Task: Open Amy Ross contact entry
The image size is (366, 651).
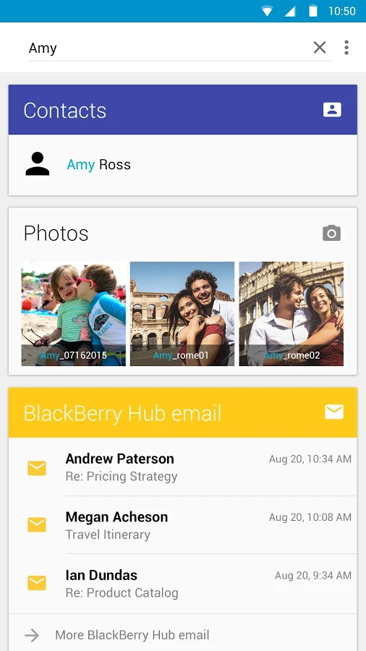Action: [x=182, y=165]
